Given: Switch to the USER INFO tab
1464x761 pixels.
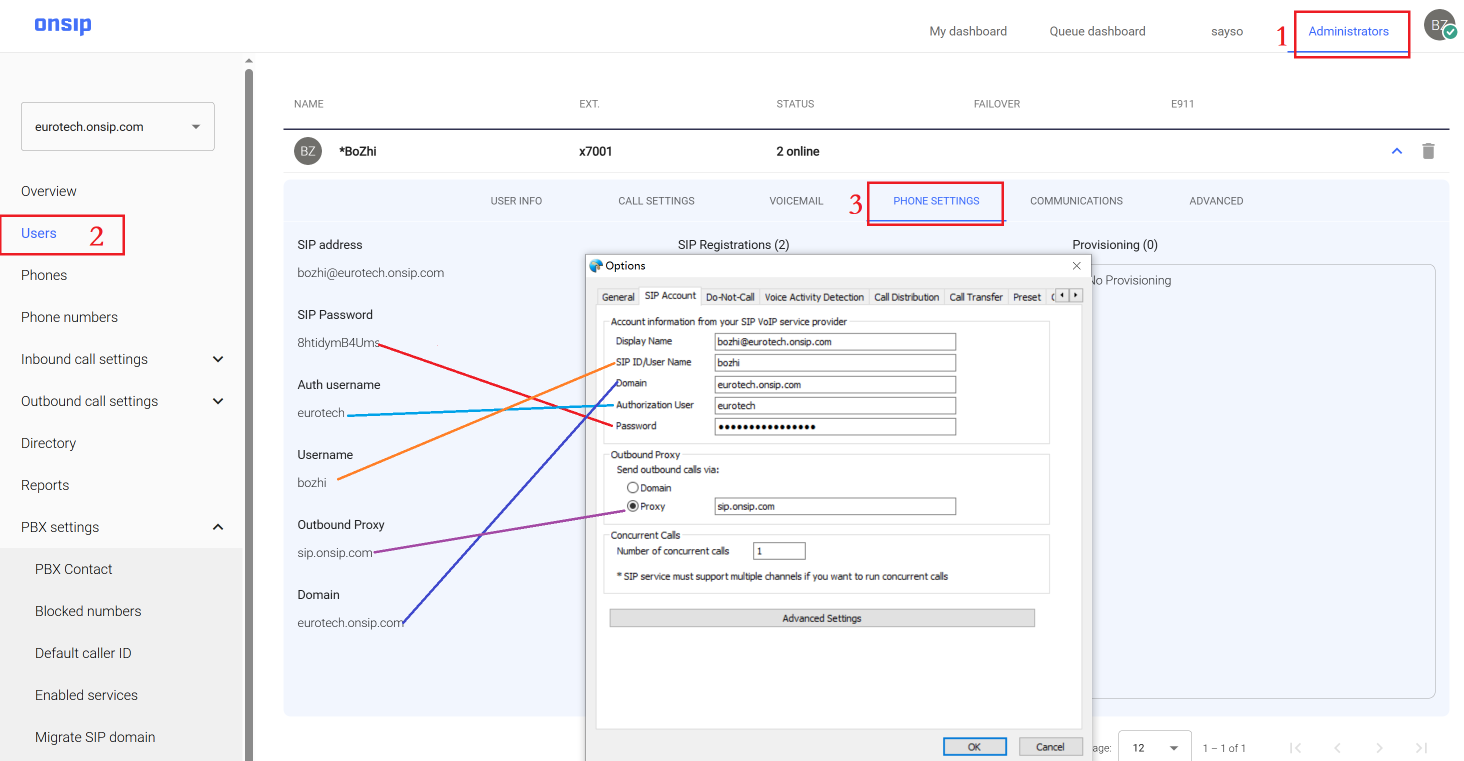Looking at the screenshot, I should pyautogui.click(x=516, y=200).
